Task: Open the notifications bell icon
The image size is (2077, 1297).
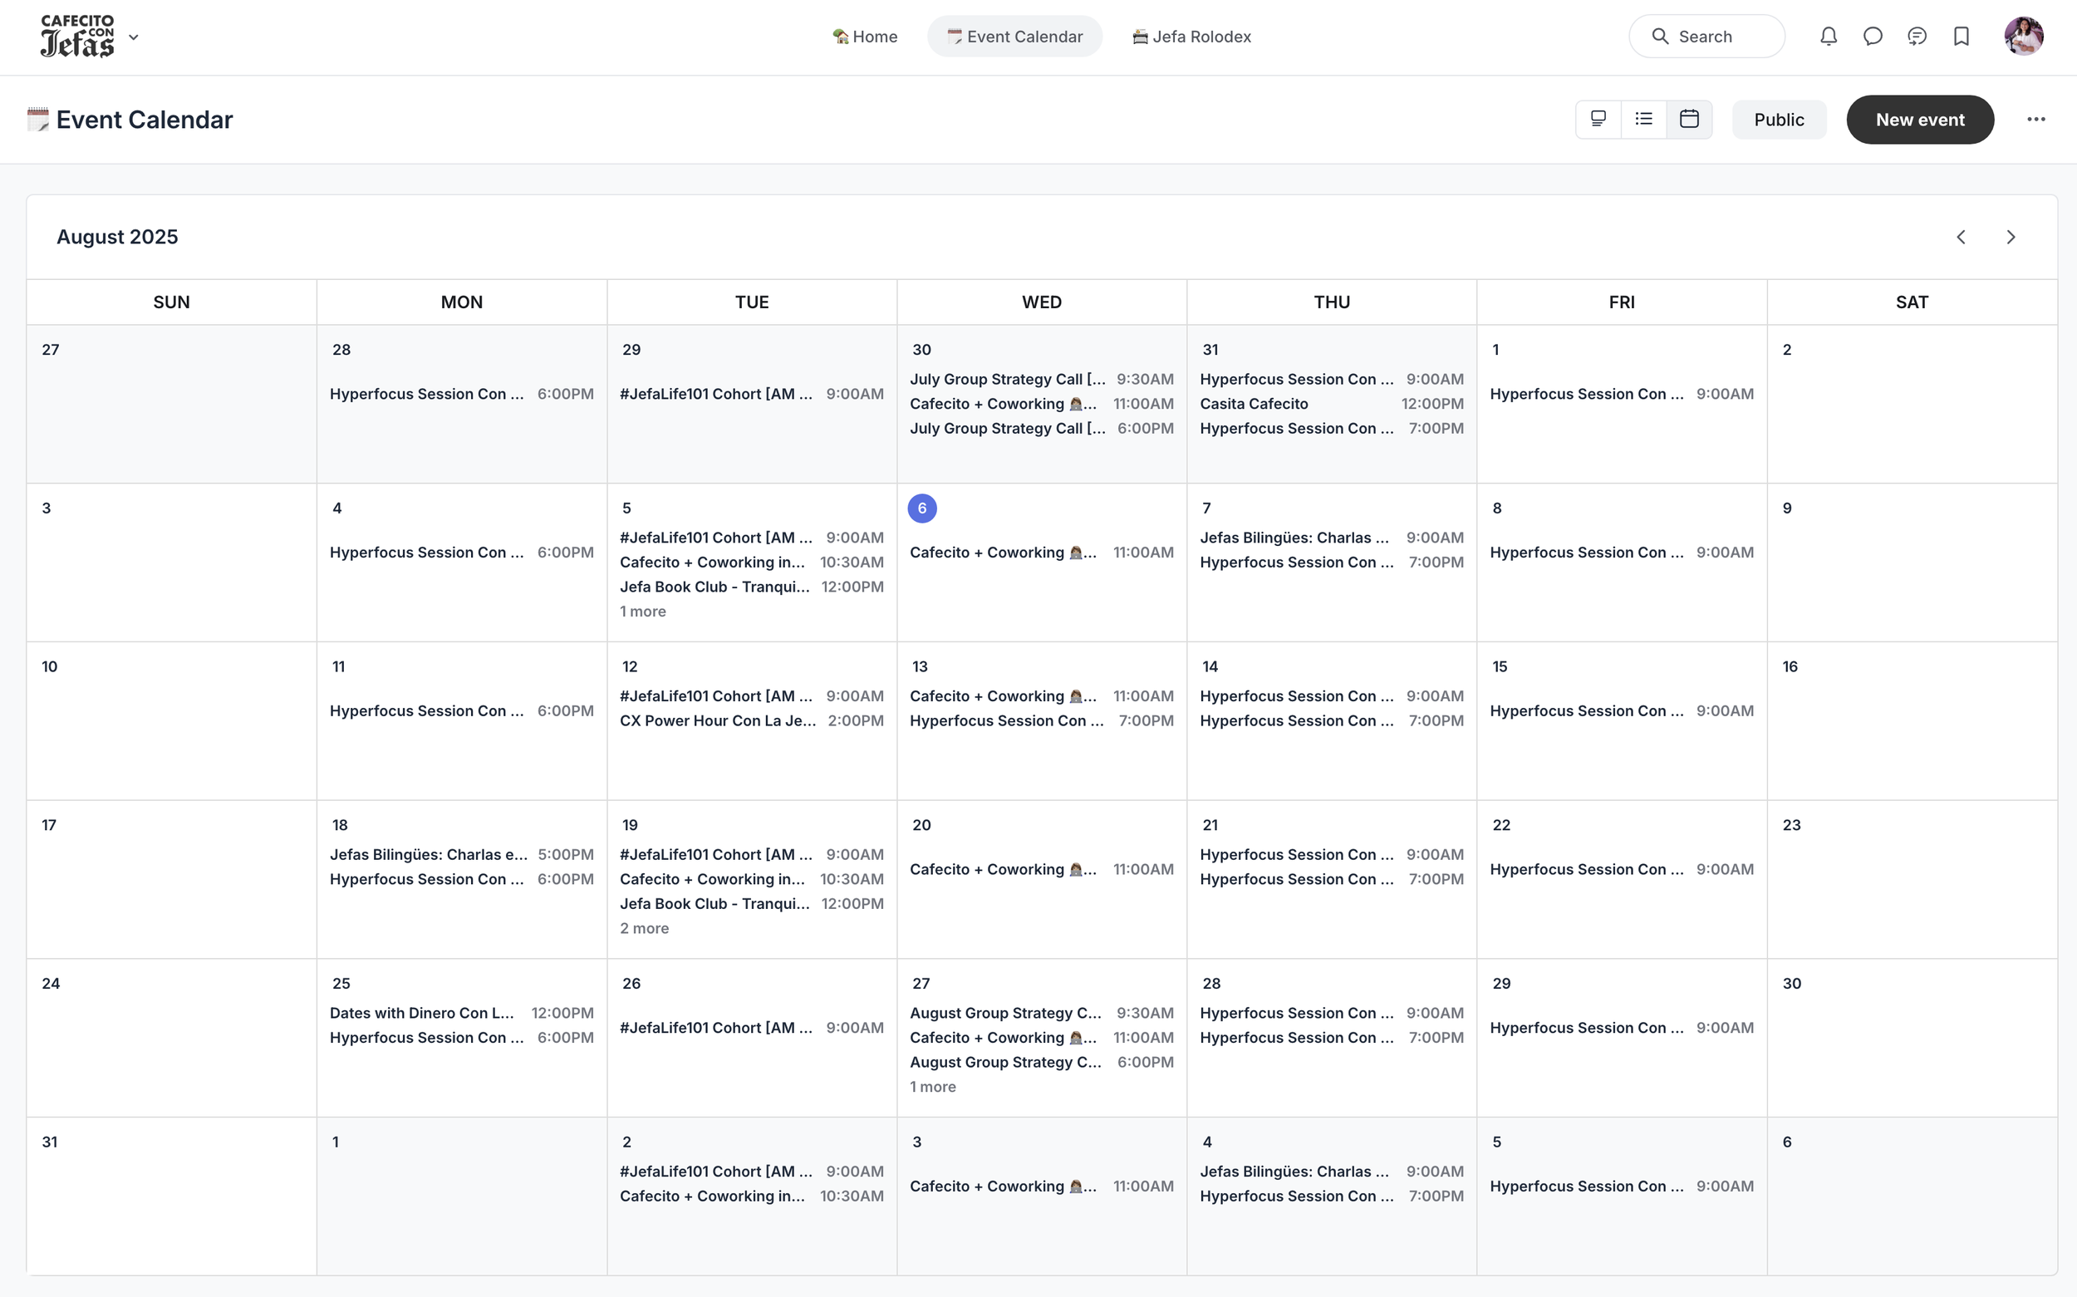Action: pos(1829,36)
